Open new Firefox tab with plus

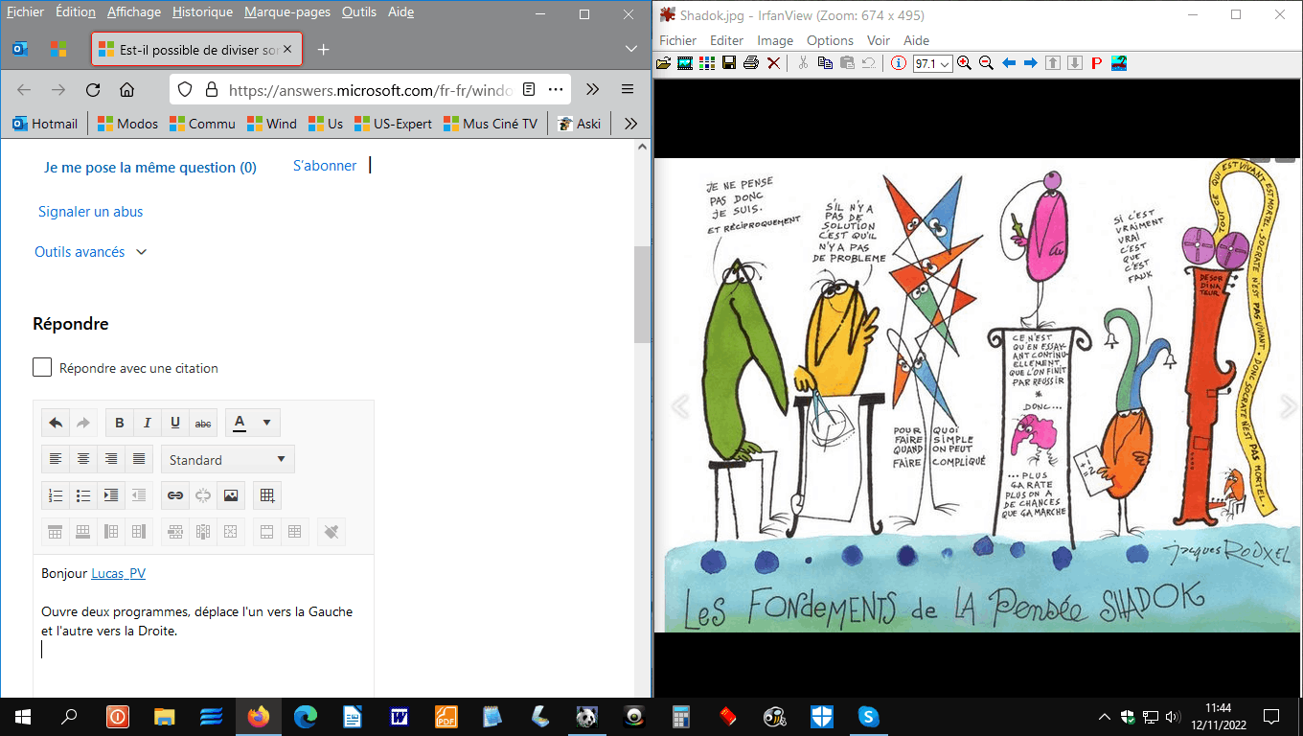(x=323, y=49)
